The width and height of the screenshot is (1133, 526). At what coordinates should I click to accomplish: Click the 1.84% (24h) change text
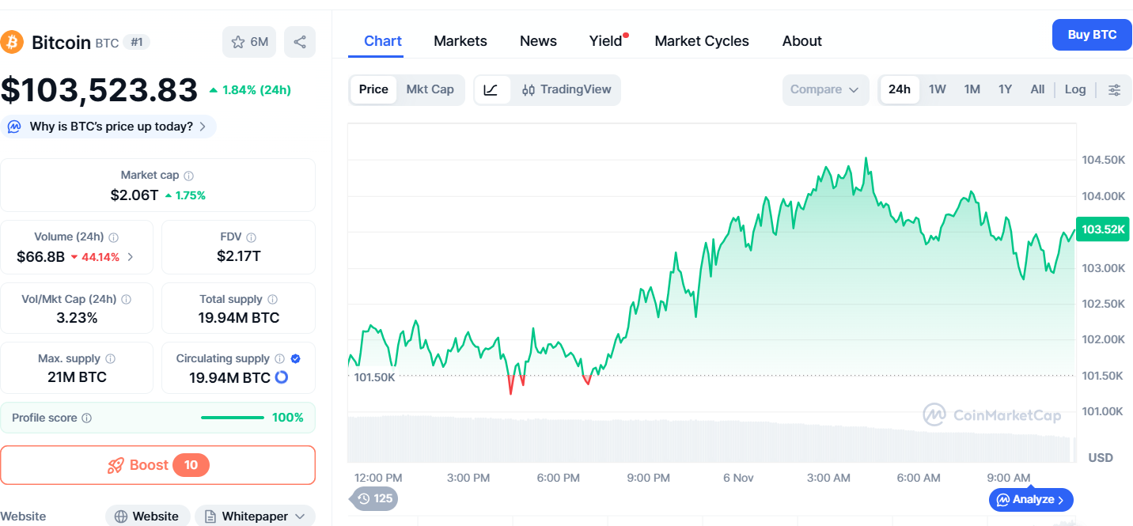pyautogui.click(x=249, y=90)
